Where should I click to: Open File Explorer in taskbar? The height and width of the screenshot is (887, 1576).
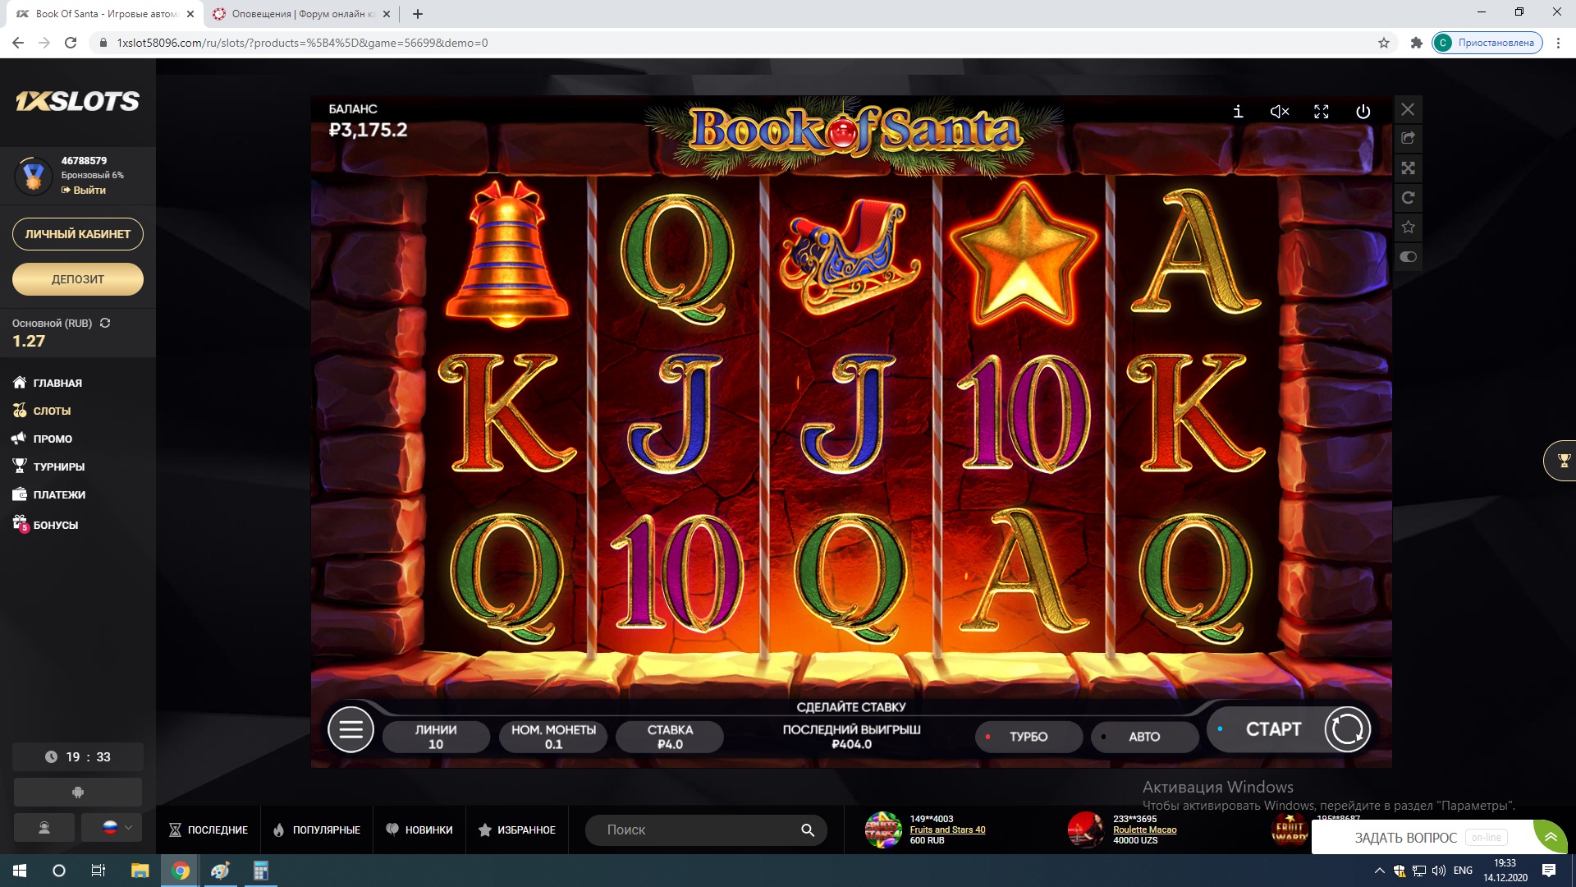pyautogui.click(x=140, y=871)
